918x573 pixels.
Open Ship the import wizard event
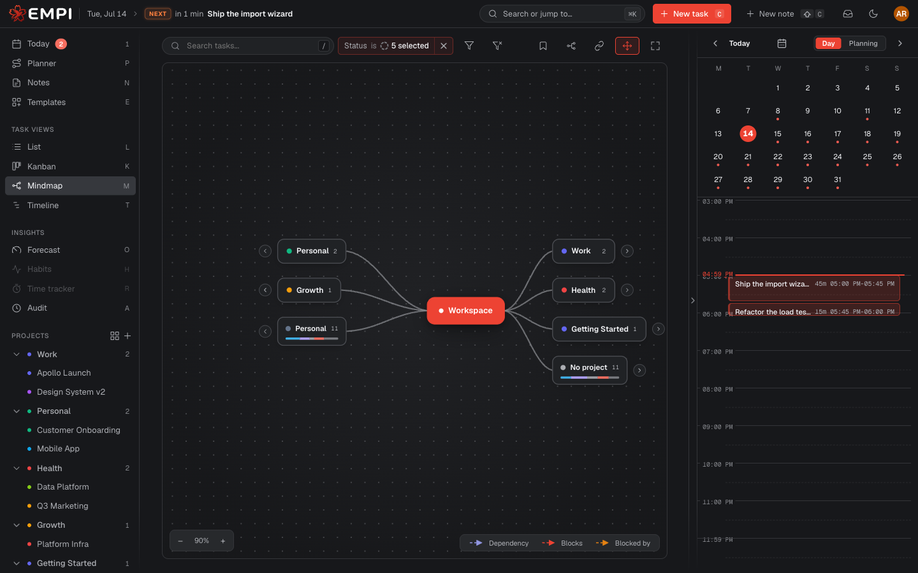pyautogui.click(x=815, y=288)
